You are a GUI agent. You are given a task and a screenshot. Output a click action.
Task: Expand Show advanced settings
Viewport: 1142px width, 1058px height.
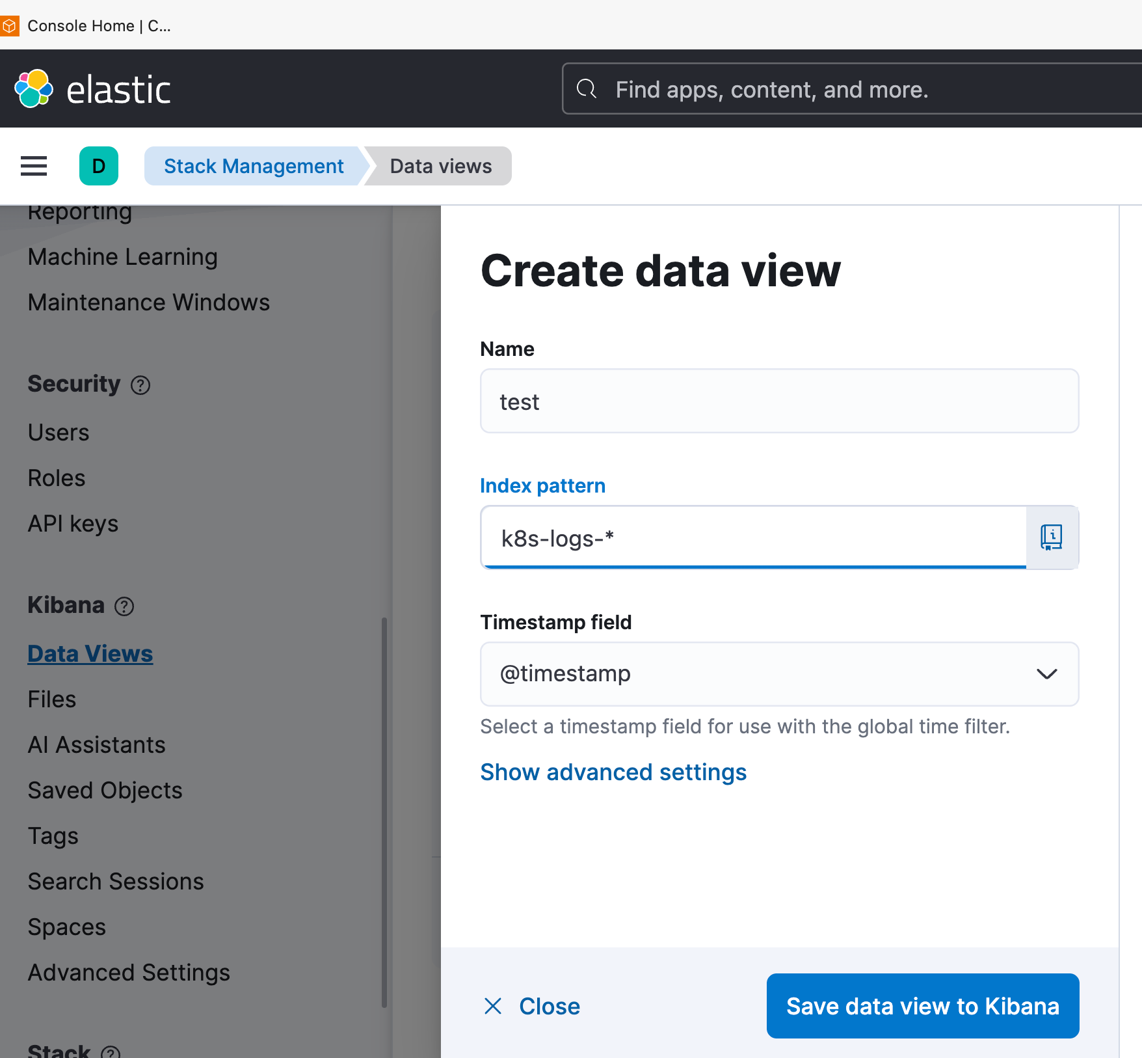(613, 772)
